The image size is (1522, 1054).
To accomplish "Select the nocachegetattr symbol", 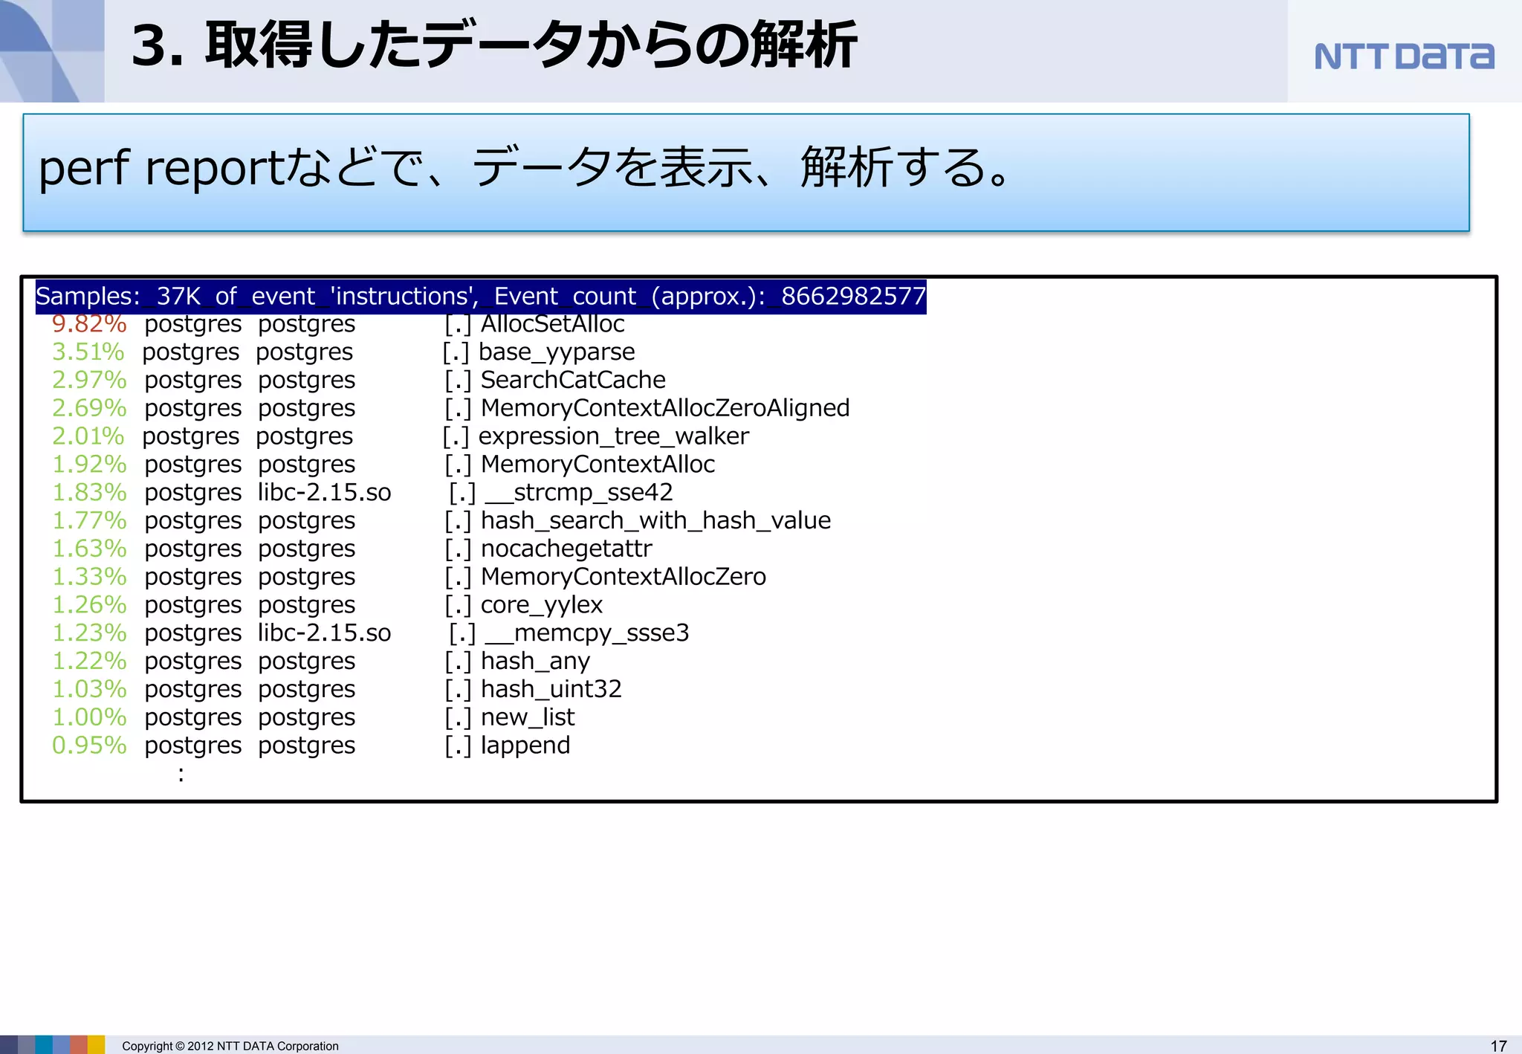I will pyautogui.click(x=566, y=549).
